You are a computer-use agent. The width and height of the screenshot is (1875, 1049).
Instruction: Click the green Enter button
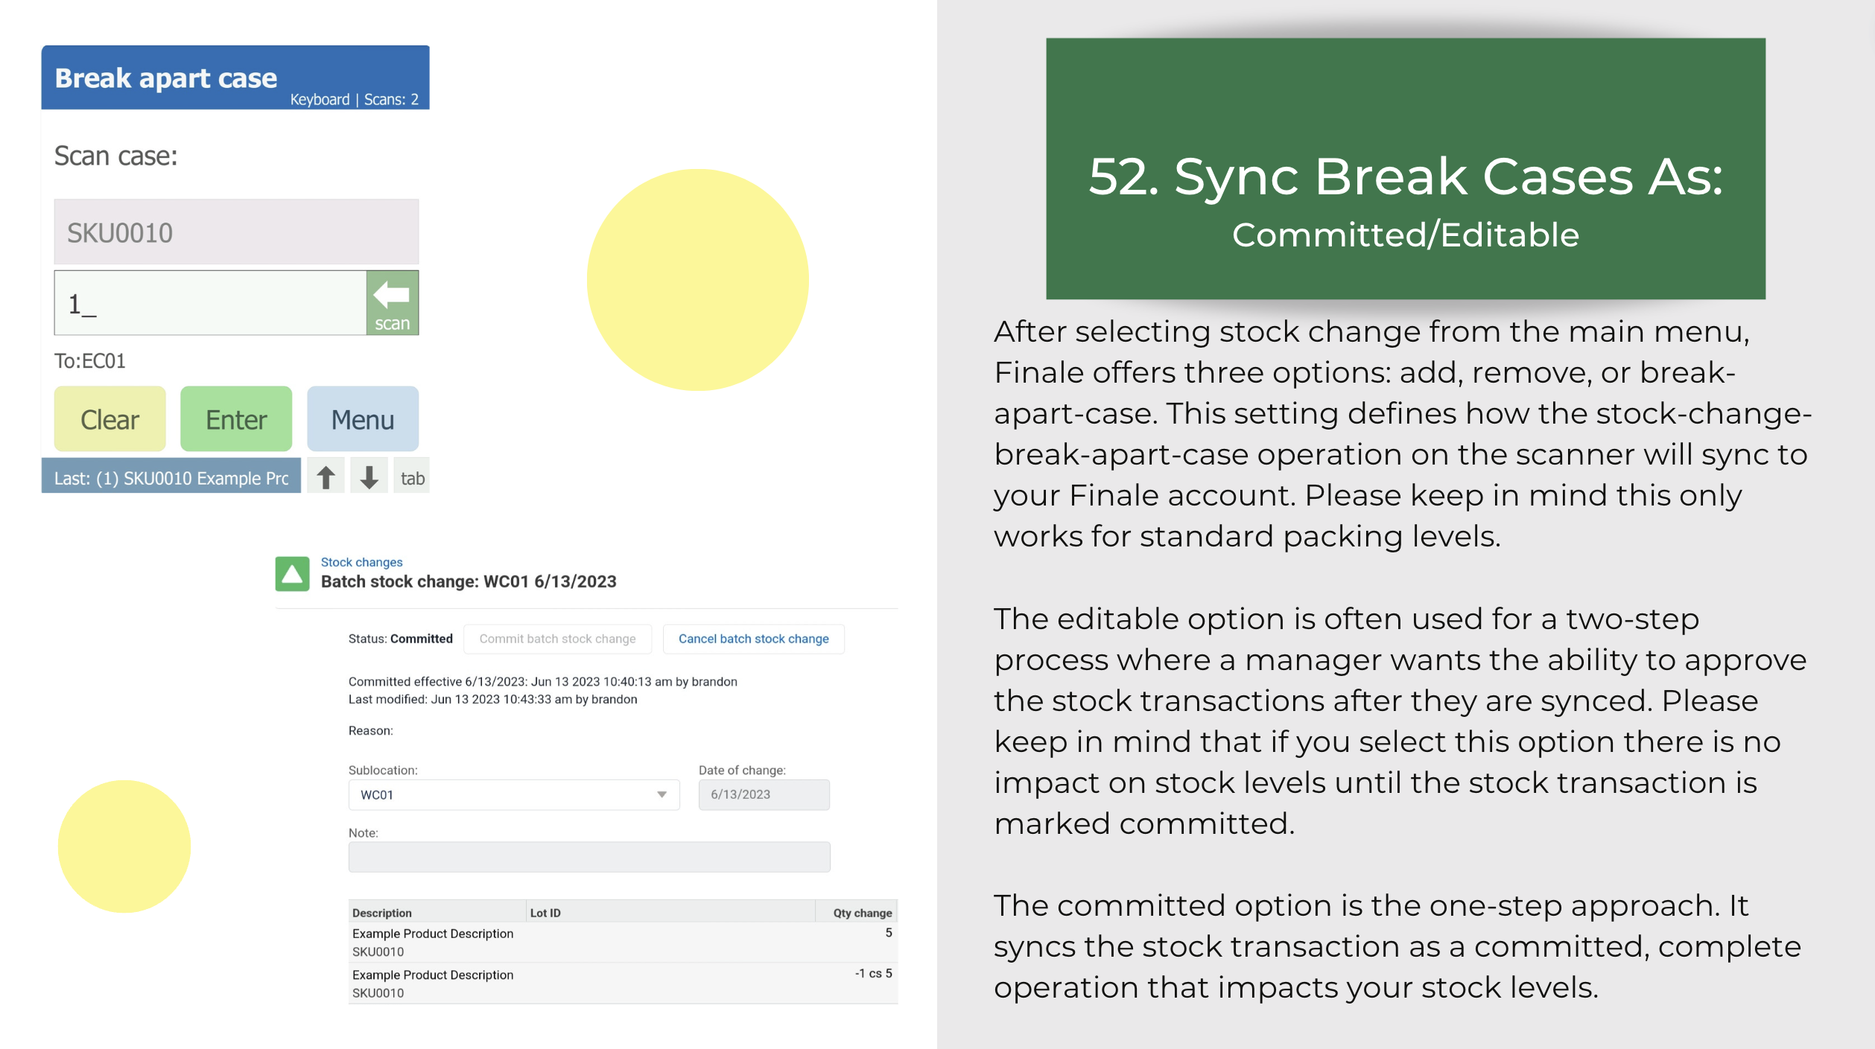pos(236,419)
